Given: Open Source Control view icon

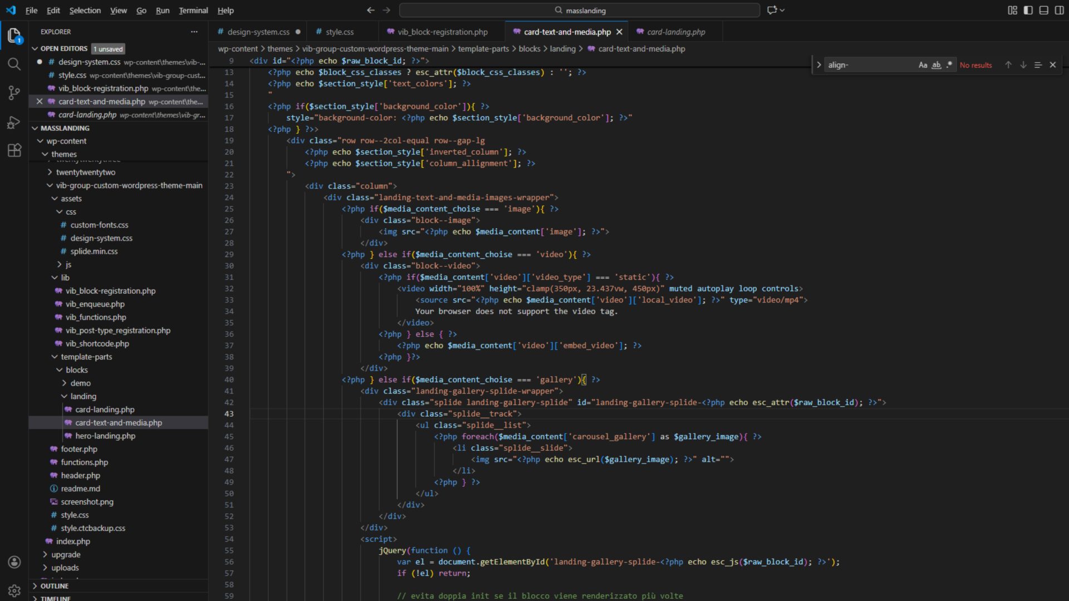Looking at the screenshot, I should 14,93.
